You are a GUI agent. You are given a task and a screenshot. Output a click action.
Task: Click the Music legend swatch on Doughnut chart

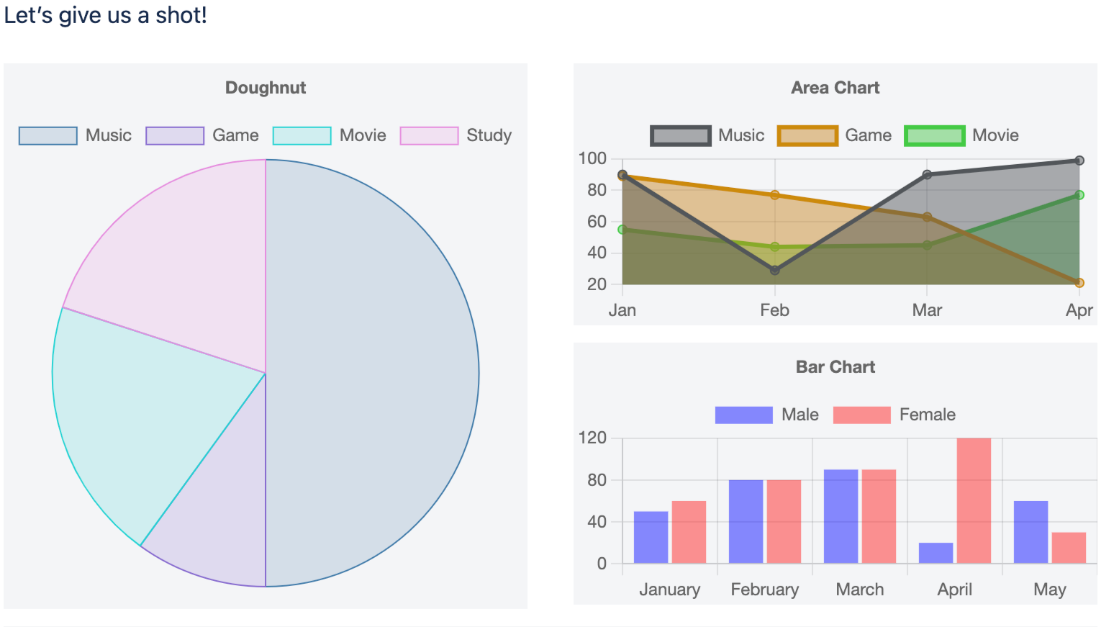(x=47, y=135)
